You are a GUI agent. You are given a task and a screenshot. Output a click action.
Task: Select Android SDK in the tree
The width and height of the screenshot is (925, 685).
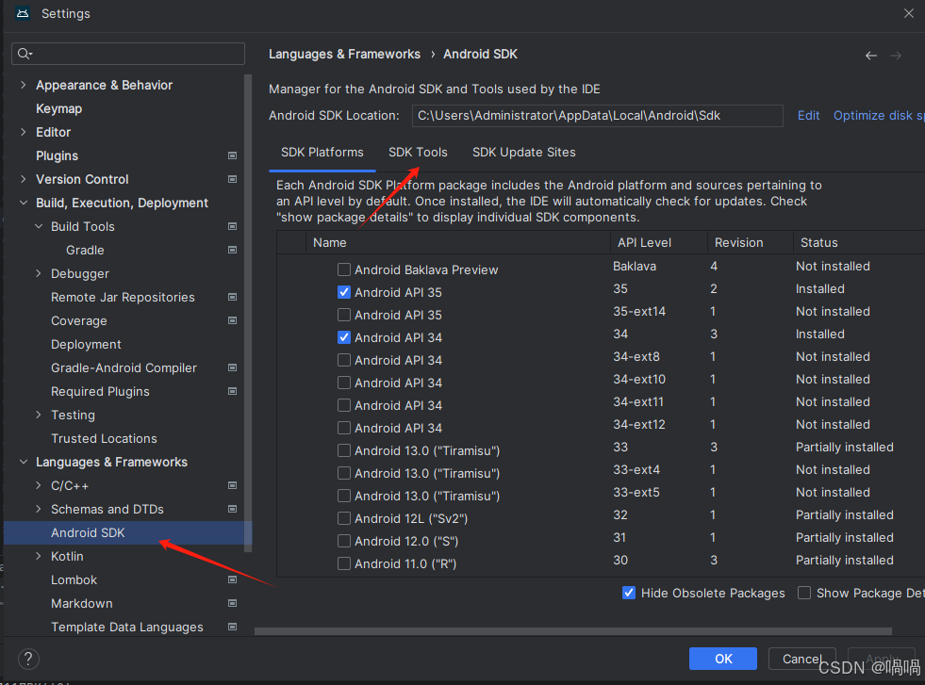click(127, 533)
